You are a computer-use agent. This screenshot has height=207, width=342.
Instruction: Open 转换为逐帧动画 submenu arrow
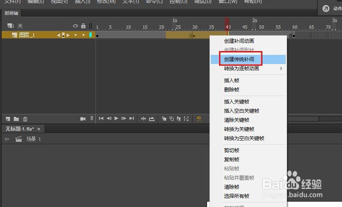click(281, 68)
